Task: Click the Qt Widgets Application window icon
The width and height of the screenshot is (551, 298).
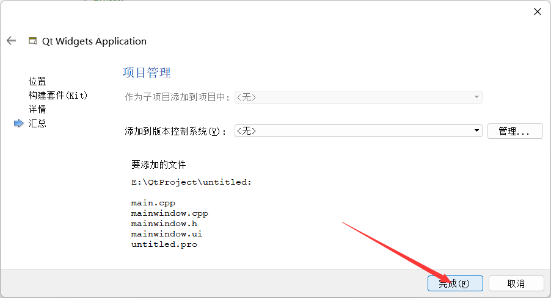Action: 33,41
